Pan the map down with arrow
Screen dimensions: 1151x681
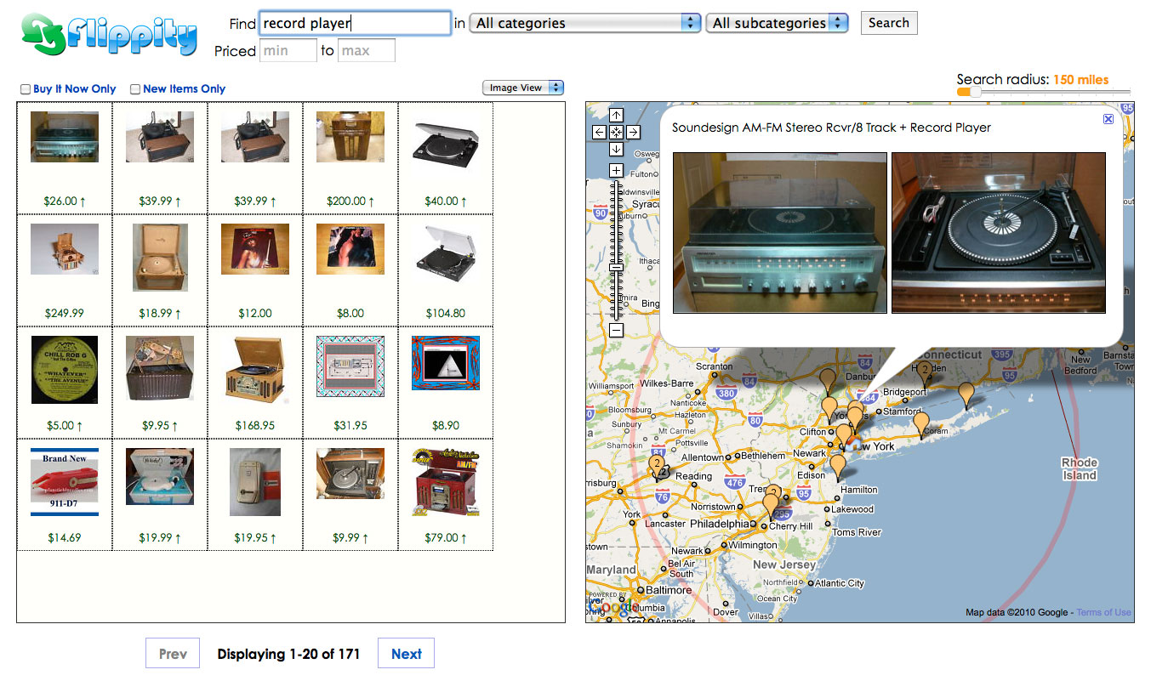(617, 149)
